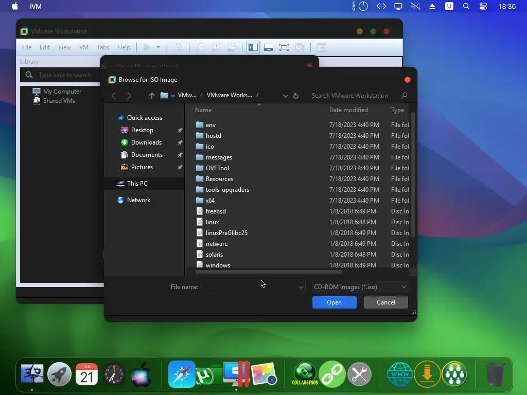The image size is (527, 395).
Task: Select the netware disc image
Action: [x=217, y=243]
